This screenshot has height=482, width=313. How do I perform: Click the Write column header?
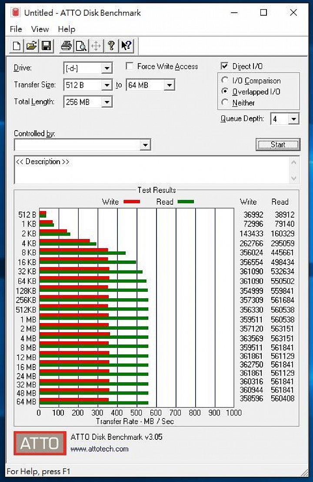tap(248, 202)
